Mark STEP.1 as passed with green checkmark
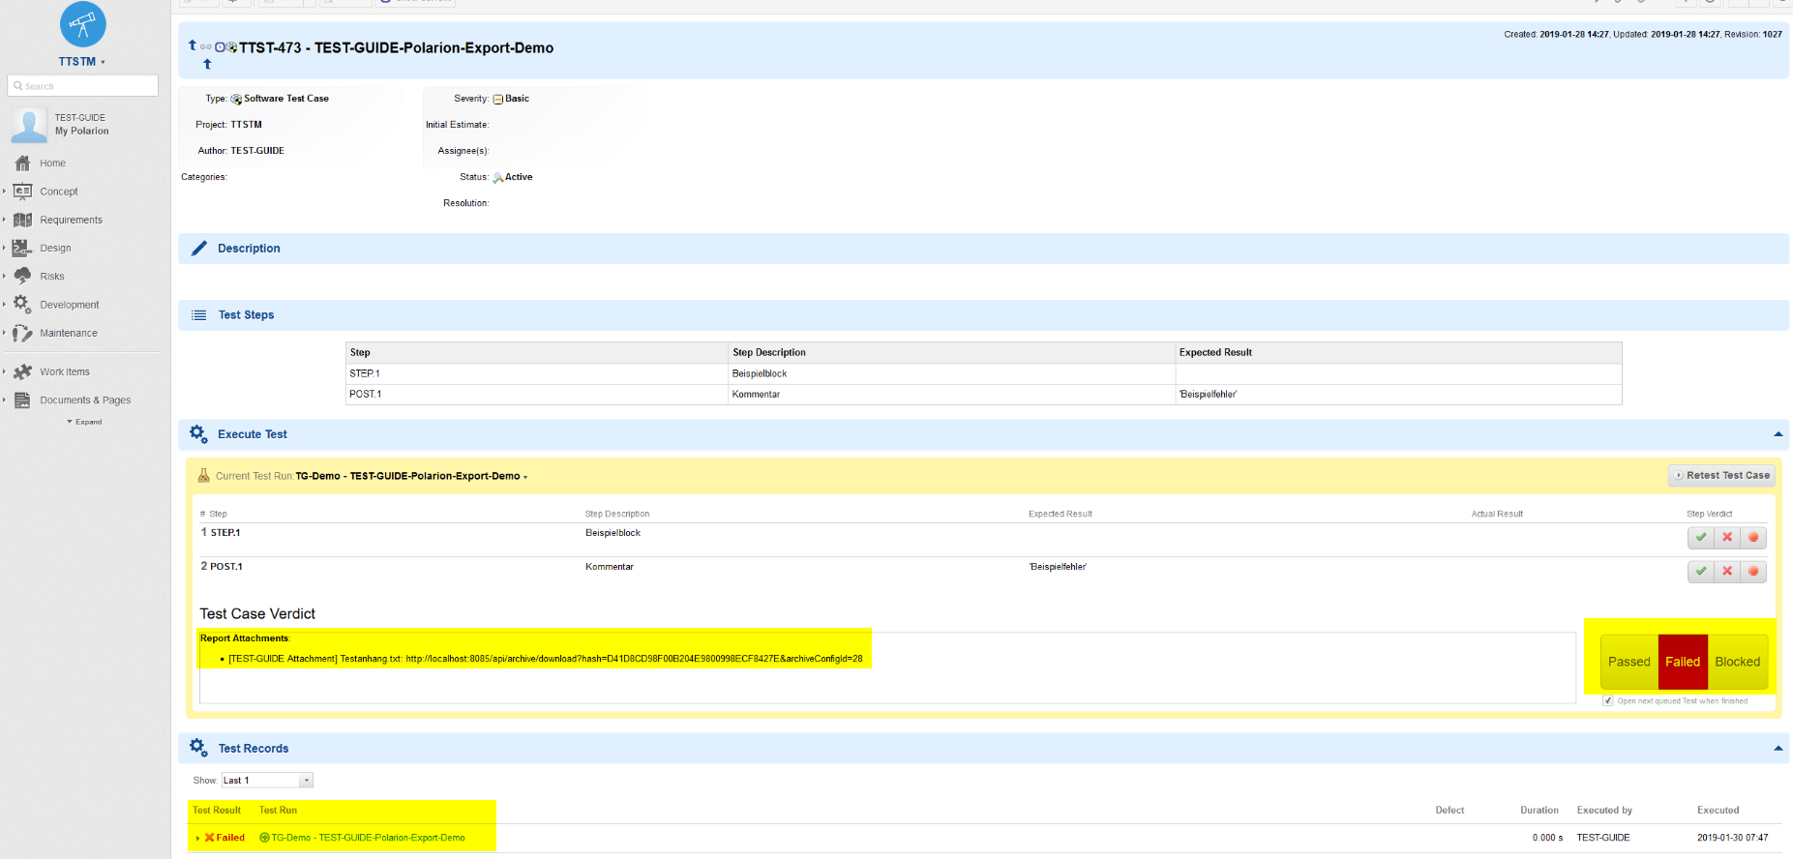The height and width of the screenshot is (859, 1793). click(x=1700, y=537)
